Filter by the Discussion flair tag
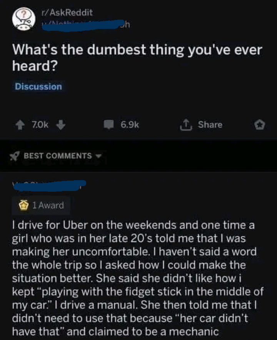Image resolution: width=277 pixels, height=340 pixels. (38, 87)
